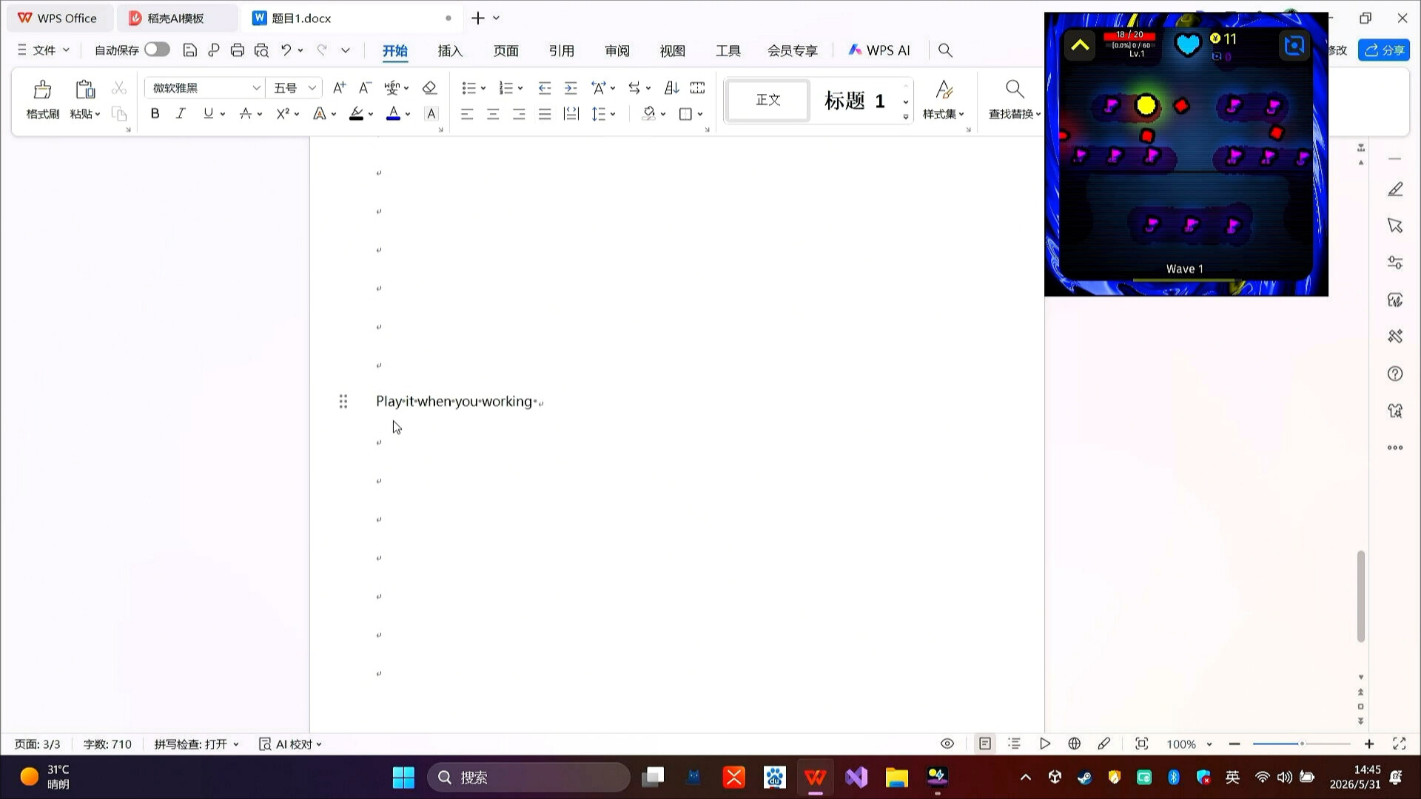1421x799 pixels.
Task: Expand numbered list options arrow
Action: (x=520, y=89)
